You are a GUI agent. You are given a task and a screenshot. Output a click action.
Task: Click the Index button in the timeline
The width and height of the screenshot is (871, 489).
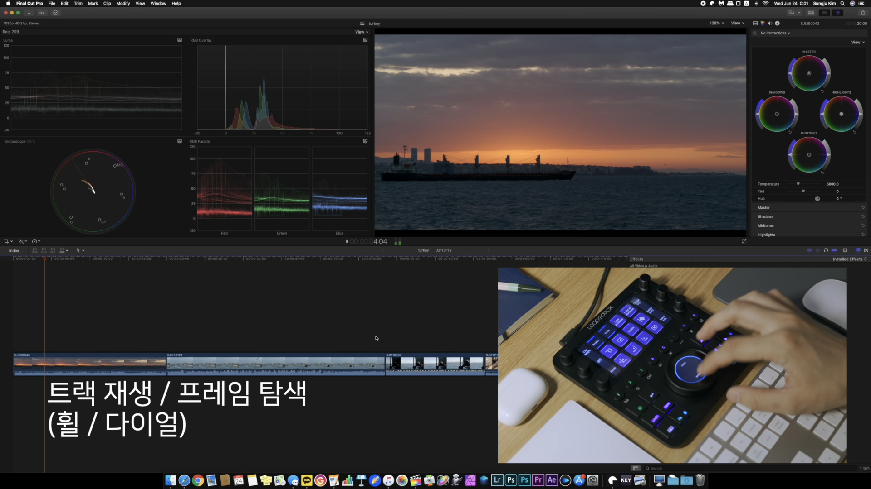pos(14,250)
